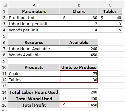Select the Woods Available label cell

[x=34, y=55]
